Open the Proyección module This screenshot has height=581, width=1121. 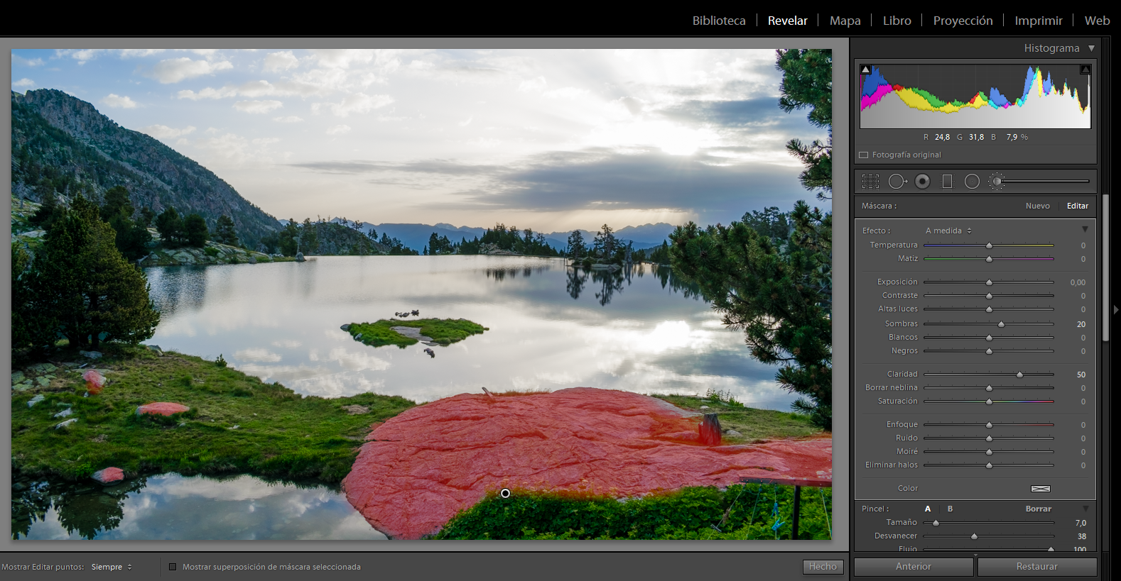coord(963,21)
